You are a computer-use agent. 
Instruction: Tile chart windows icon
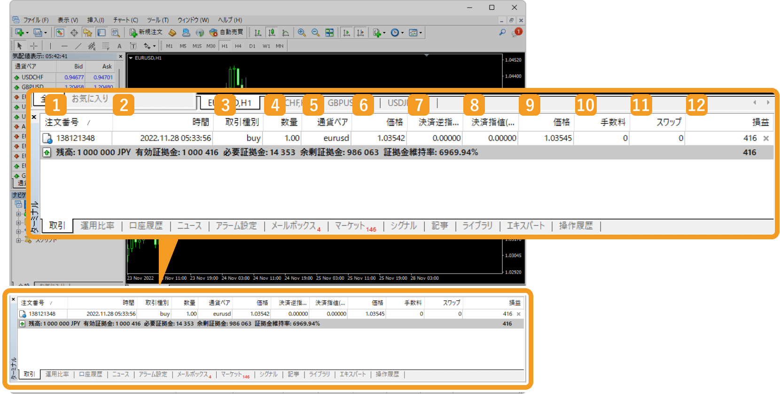click(329, 32)
